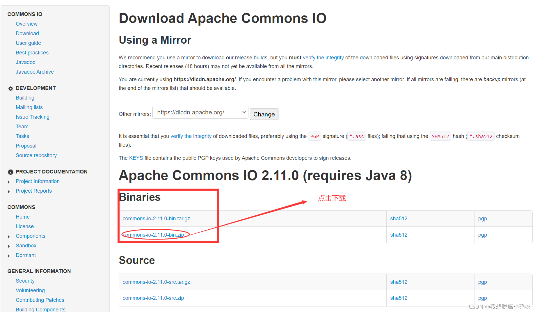
Task: Click the '*.asc' code label
Action: [x=357, y=136]
